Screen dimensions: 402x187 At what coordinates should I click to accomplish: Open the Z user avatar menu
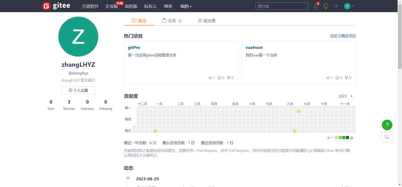click(x=348, y=6)
